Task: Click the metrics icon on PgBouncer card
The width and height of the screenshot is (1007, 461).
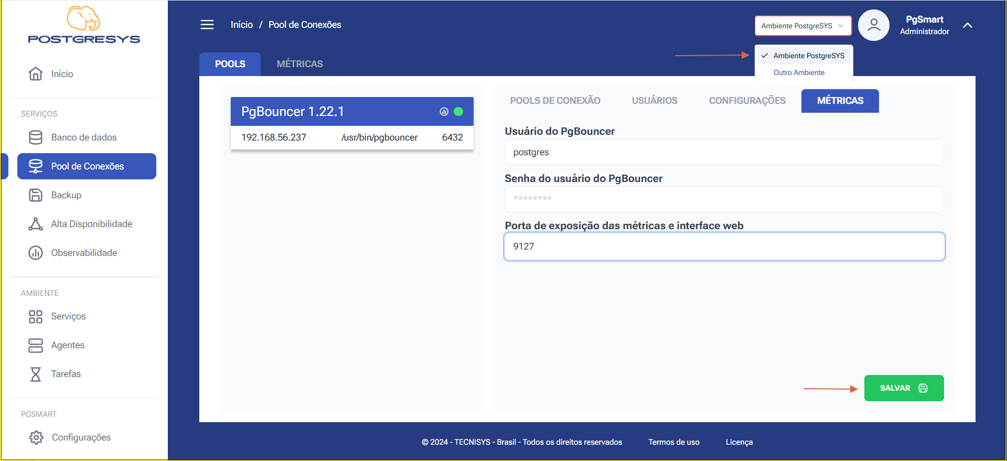Action: coord(444,112)
